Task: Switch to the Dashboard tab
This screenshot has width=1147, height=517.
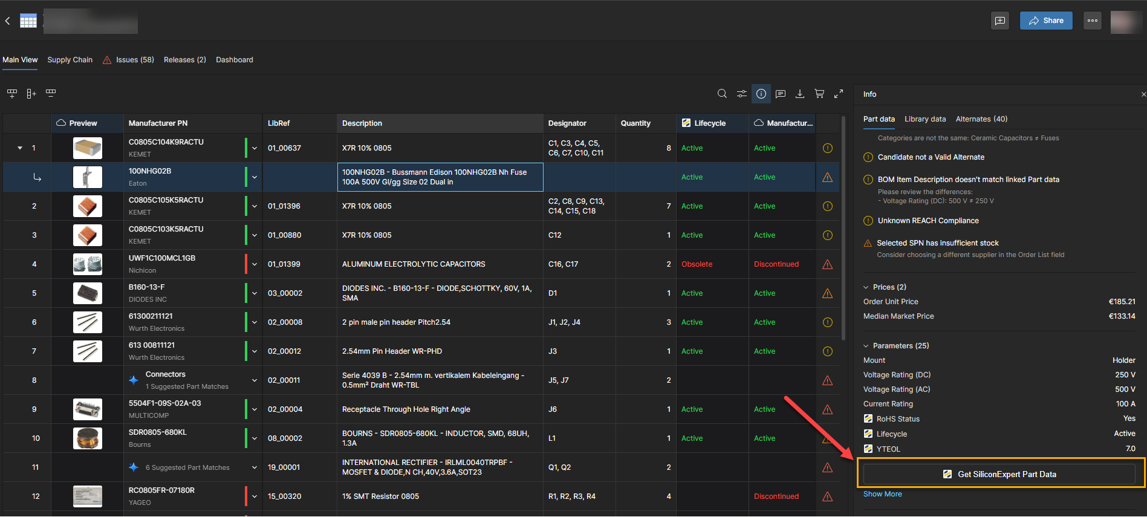Action: [235, 60]
